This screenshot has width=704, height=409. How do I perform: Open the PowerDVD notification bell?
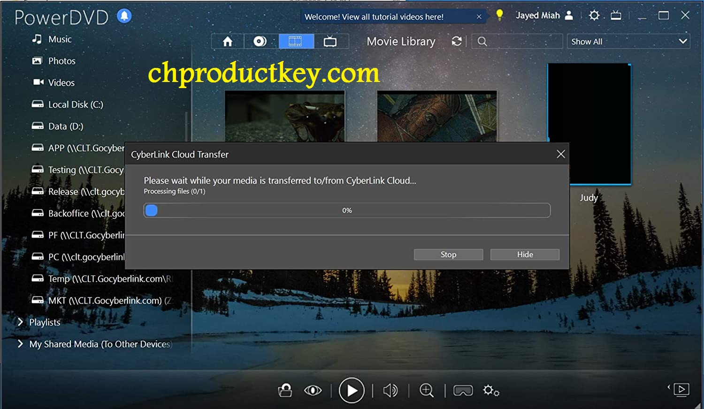click(124, 16)
